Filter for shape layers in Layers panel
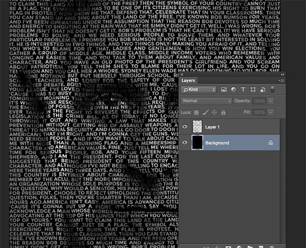 tap(253, 90)
